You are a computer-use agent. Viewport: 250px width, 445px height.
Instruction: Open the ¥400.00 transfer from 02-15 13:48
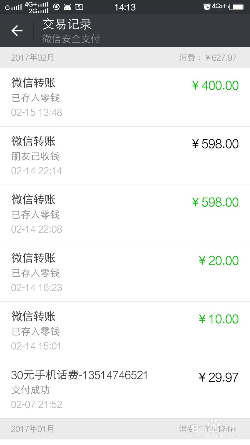pos(125,97)
